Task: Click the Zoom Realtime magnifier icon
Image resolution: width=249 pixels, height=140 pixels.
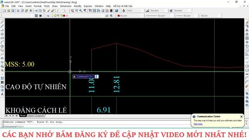Action: tap(76, 10)
